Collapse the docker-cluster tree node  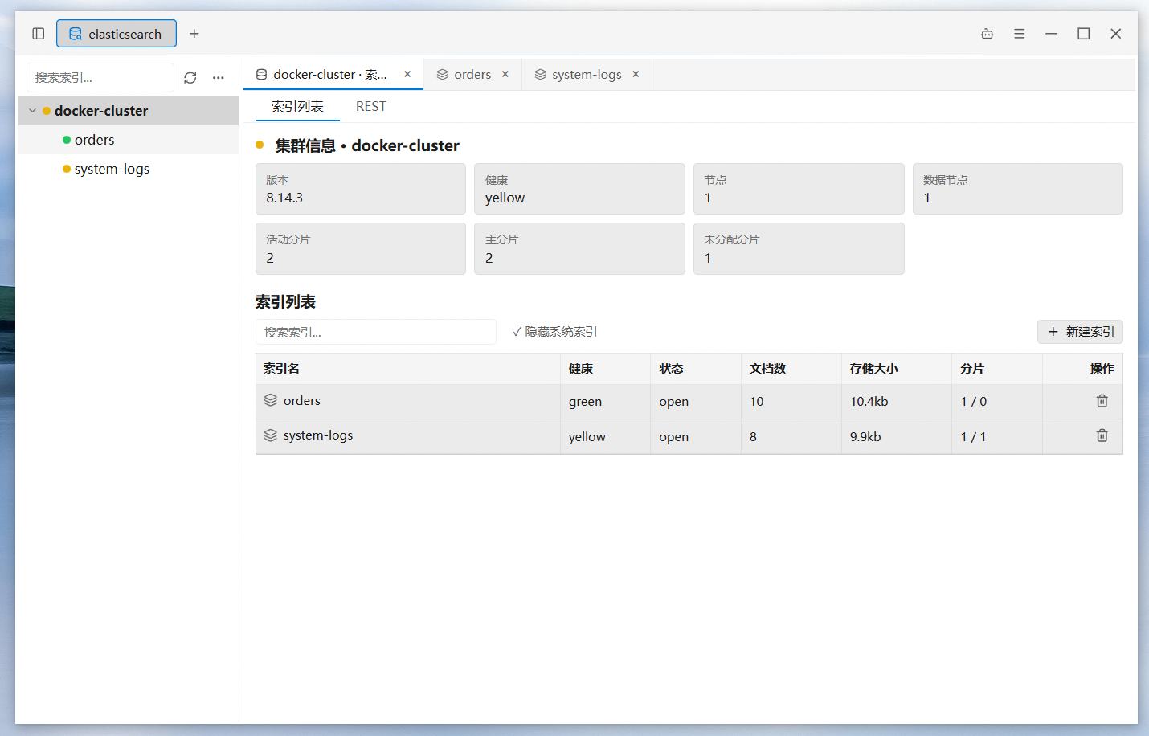[x=32, y=111]
